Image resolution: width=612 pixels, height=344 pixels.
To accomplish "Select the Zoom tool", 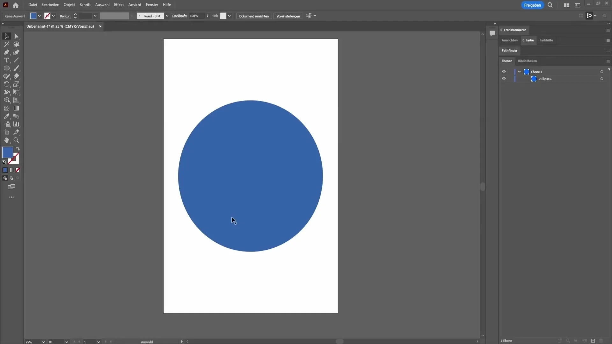I will click(17, 140).
